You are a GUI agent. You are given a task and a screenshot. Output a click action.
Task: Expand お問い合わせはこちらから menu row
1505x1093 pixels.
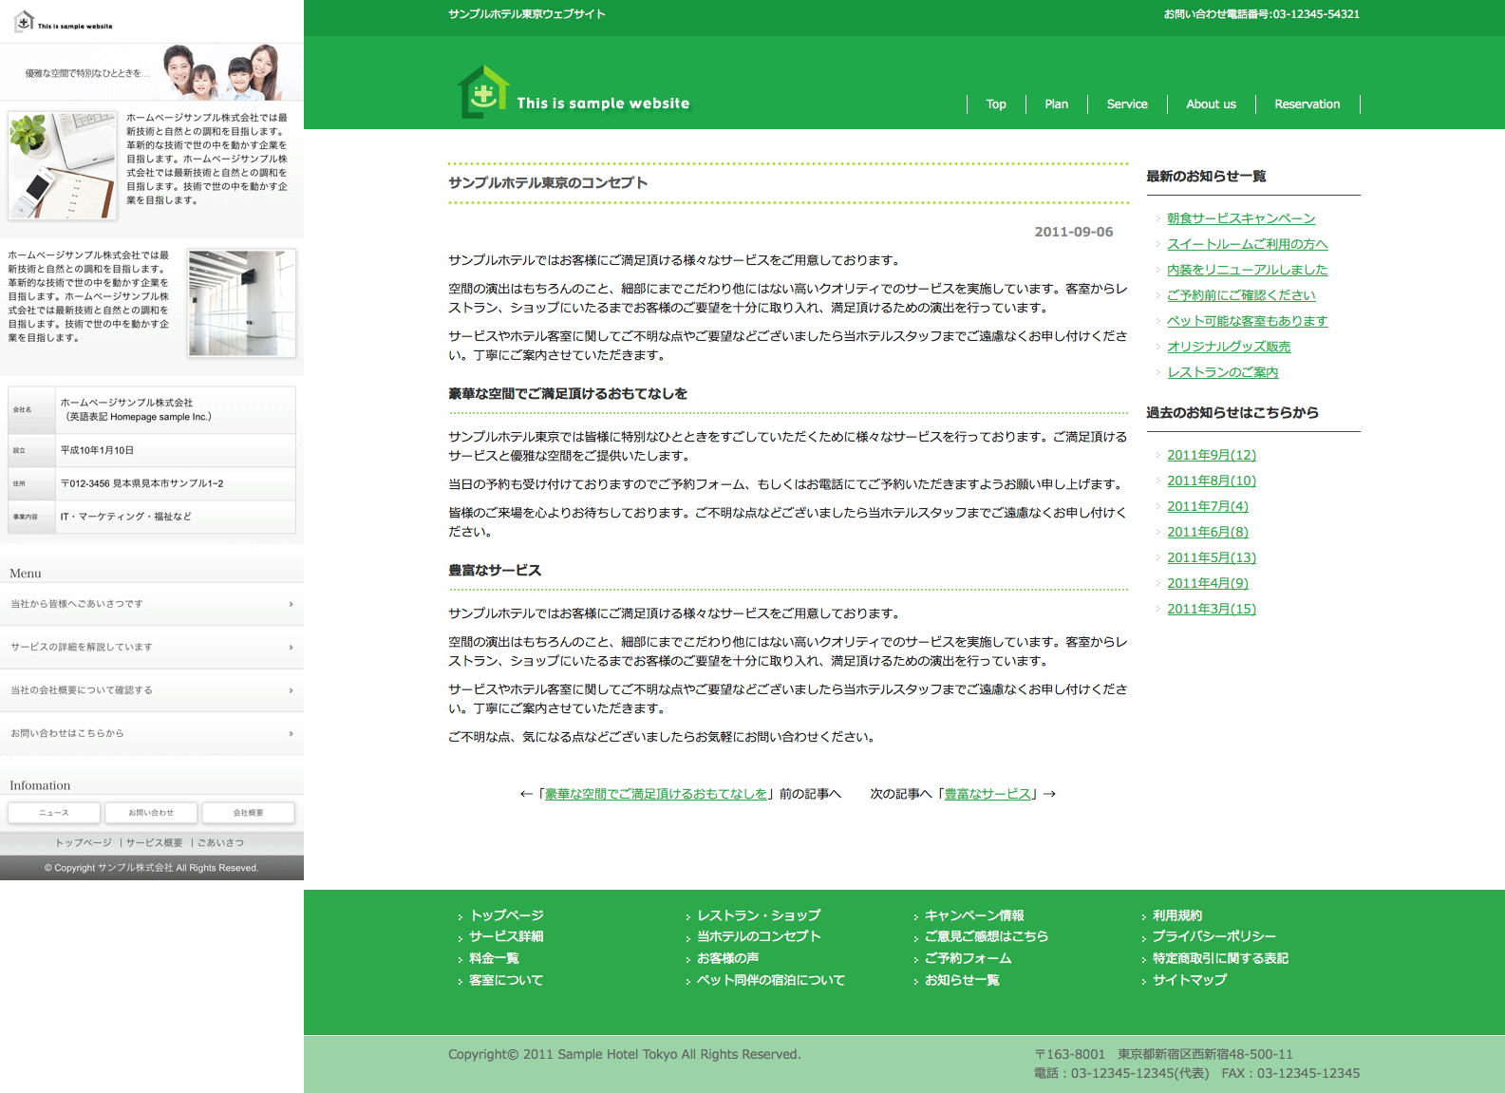(152, 734)
